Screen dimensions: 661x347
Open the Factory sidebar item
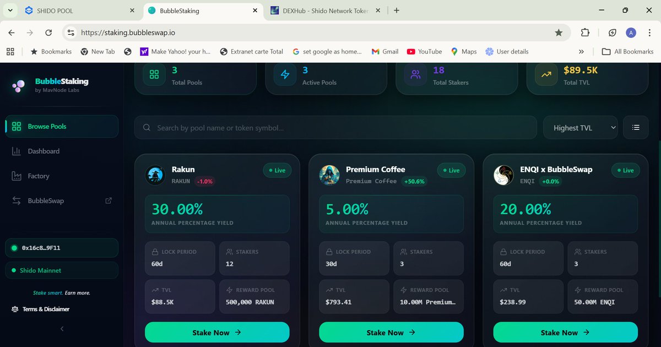click(62, 176)
